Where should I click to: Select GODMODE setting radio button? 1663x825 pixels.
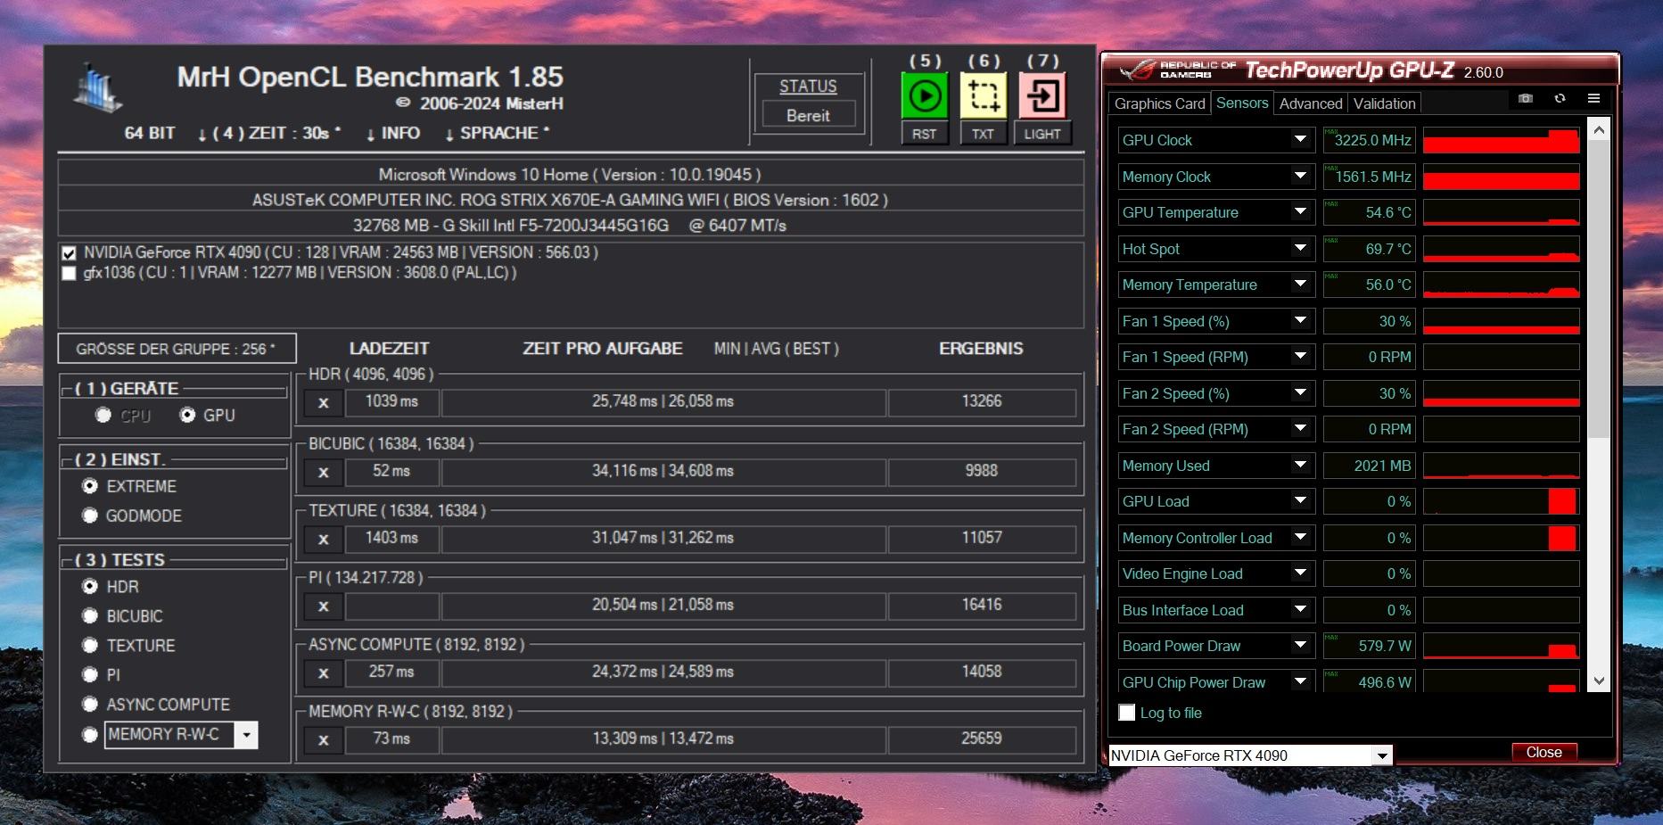tap(90, 516)
